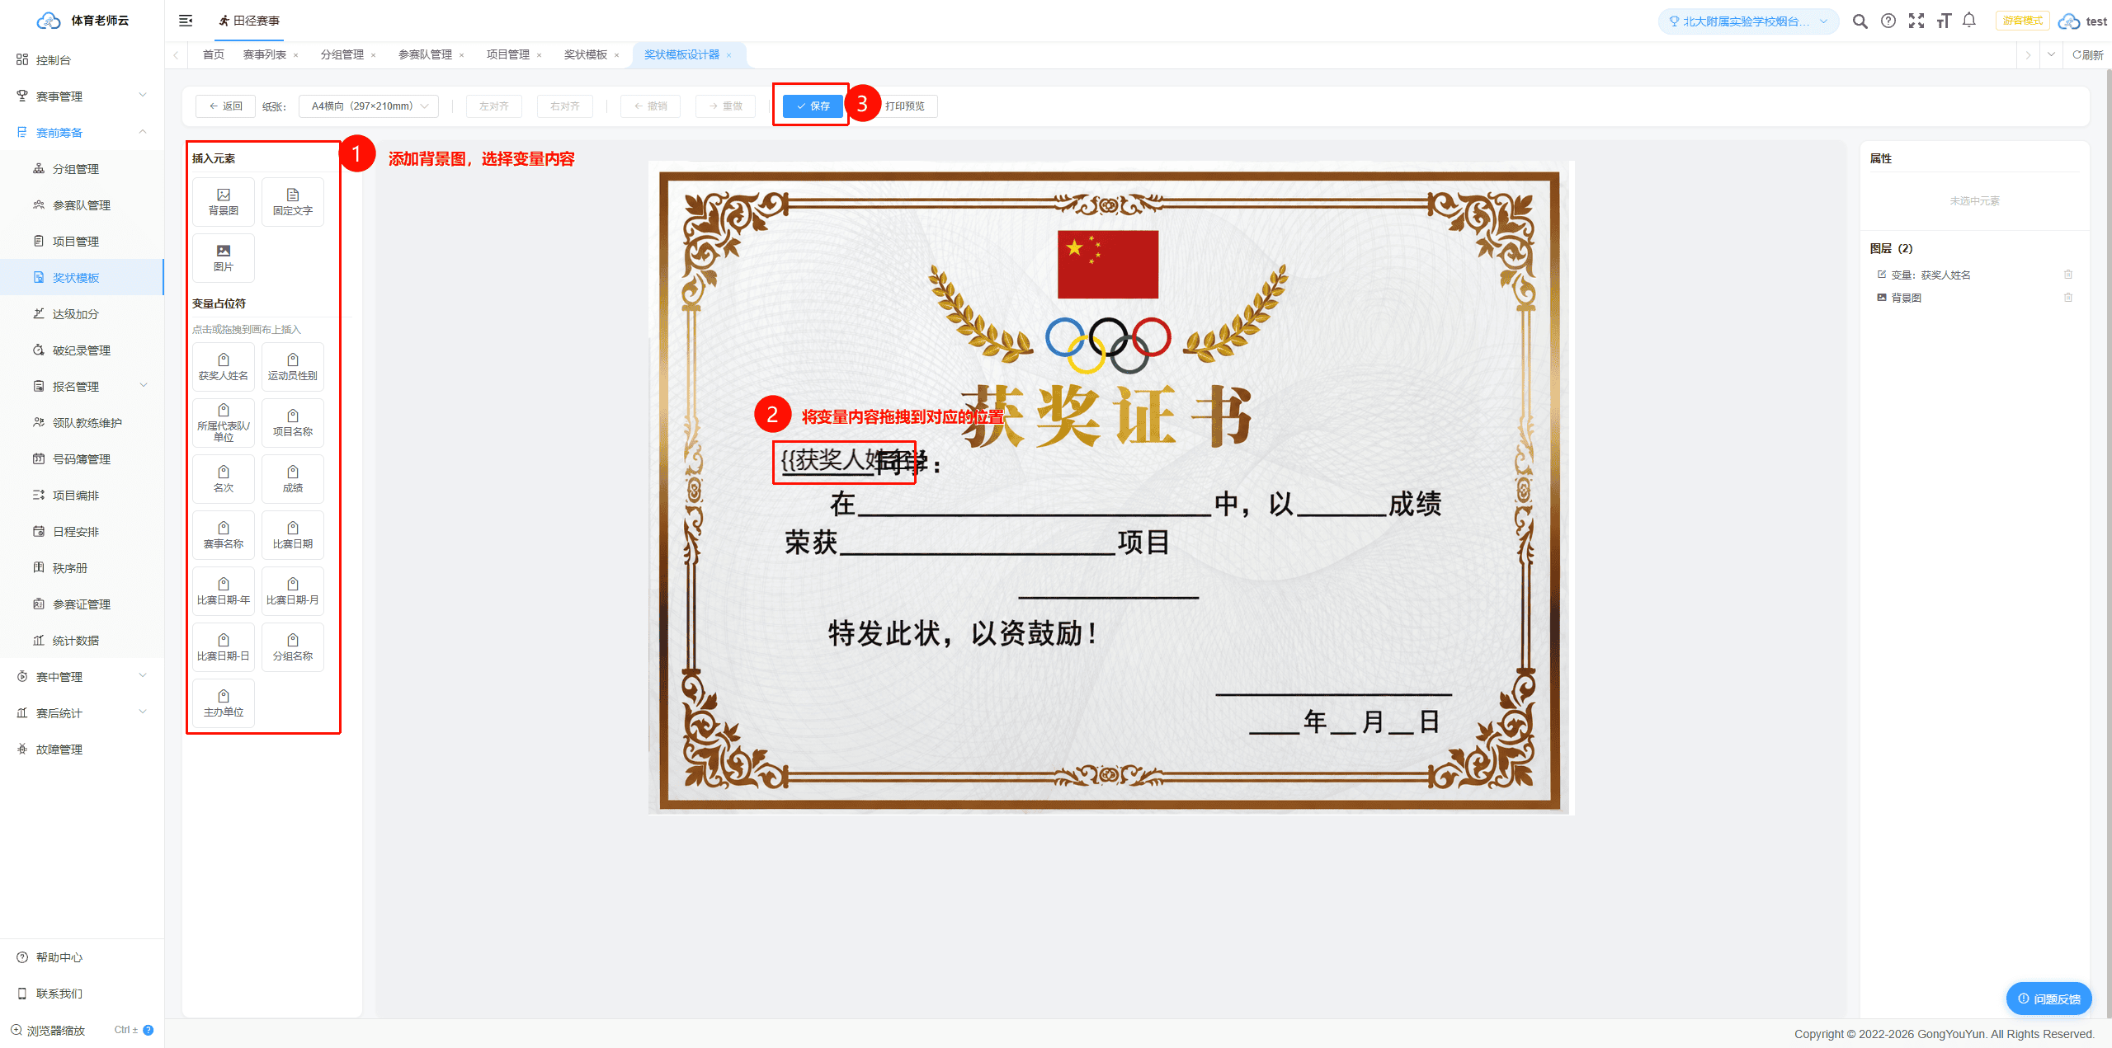
Task: Insert 获奖人姓名 variable placeholder
Action: [224, 367]
